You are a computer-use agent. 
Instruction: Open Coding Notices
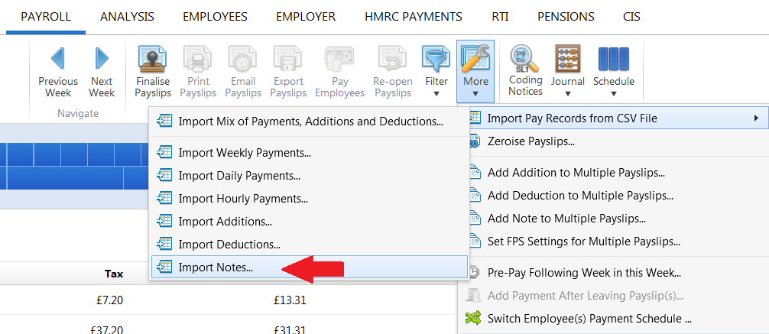pos(525,70)
